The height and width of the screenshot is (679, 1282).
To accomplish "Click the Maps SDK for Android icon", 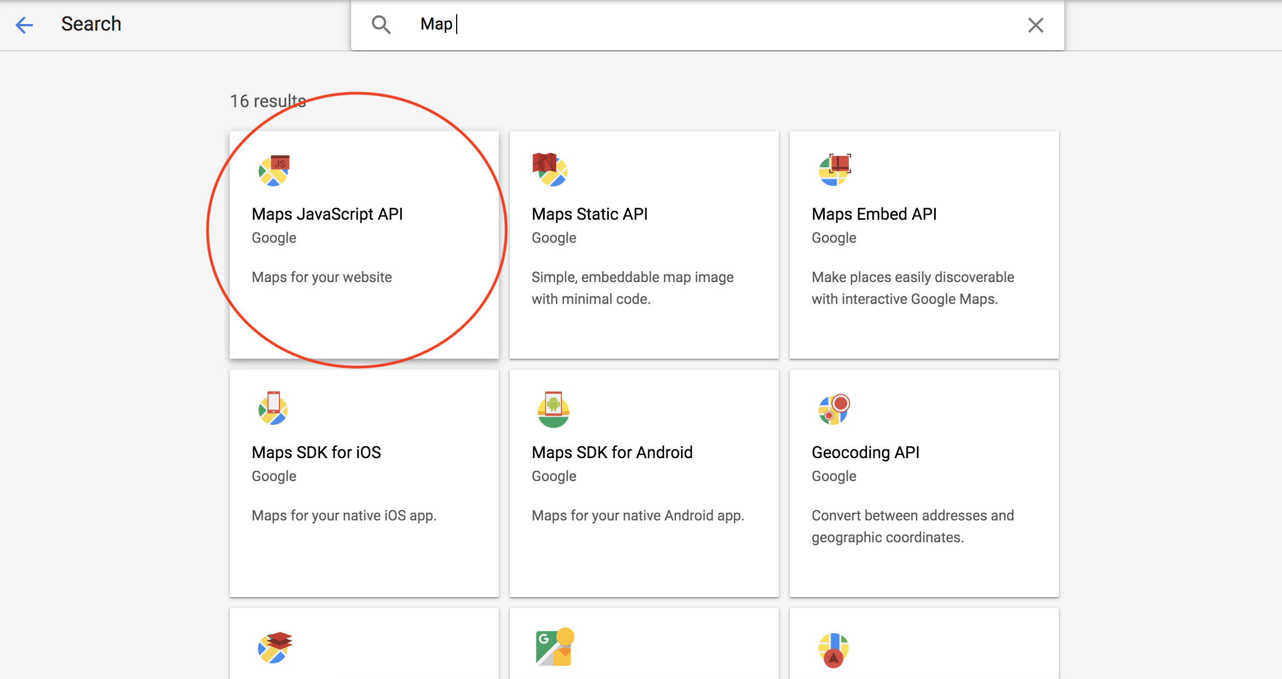I will click(x=553, y=409).
